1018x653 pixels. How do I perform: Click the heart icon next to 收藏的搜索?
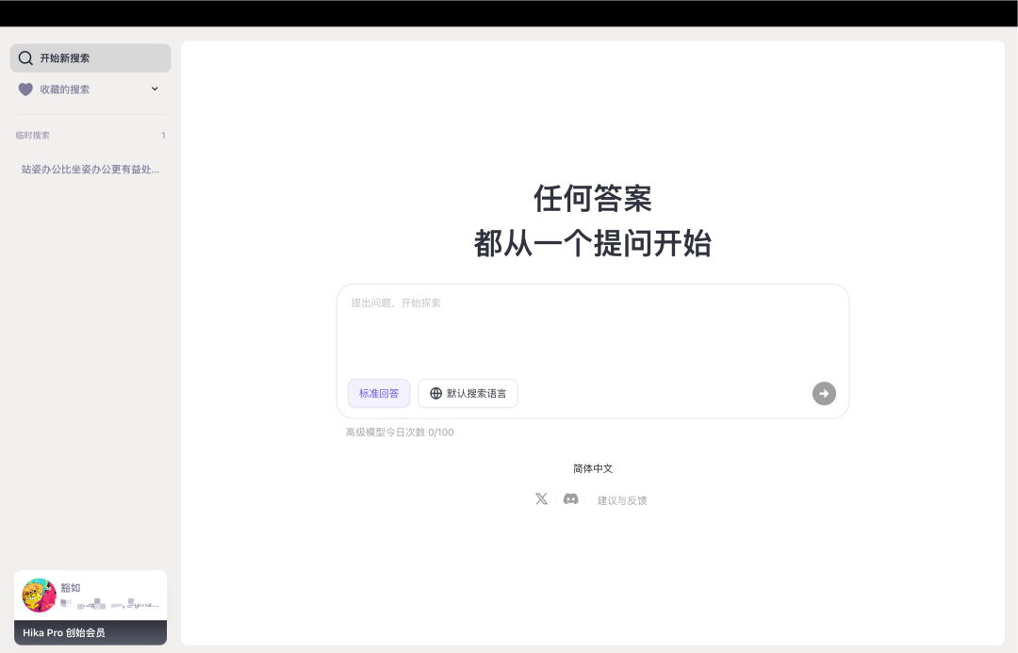click(25, 89)
